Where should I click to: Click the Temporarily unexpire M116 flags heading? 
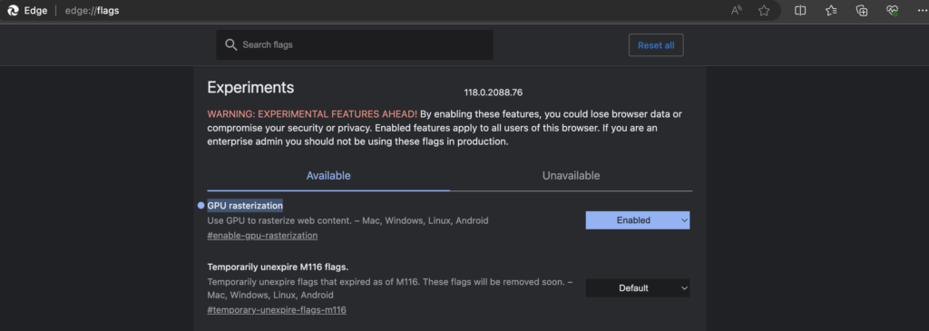(278, 267)
